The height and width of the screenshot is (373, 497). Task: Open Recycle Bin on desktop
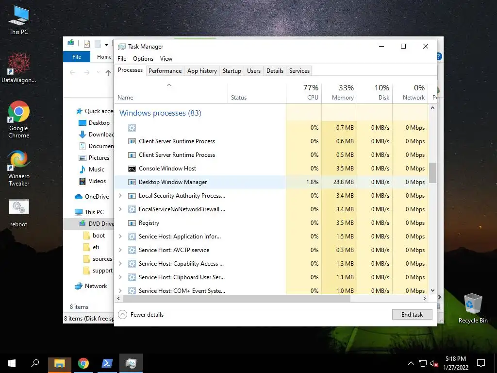pos(473,308)
